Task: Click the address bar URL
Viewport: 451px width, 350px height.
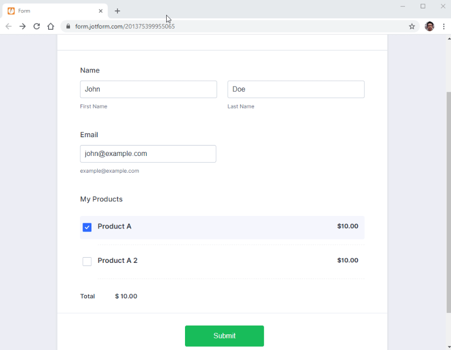Action: 125,27
